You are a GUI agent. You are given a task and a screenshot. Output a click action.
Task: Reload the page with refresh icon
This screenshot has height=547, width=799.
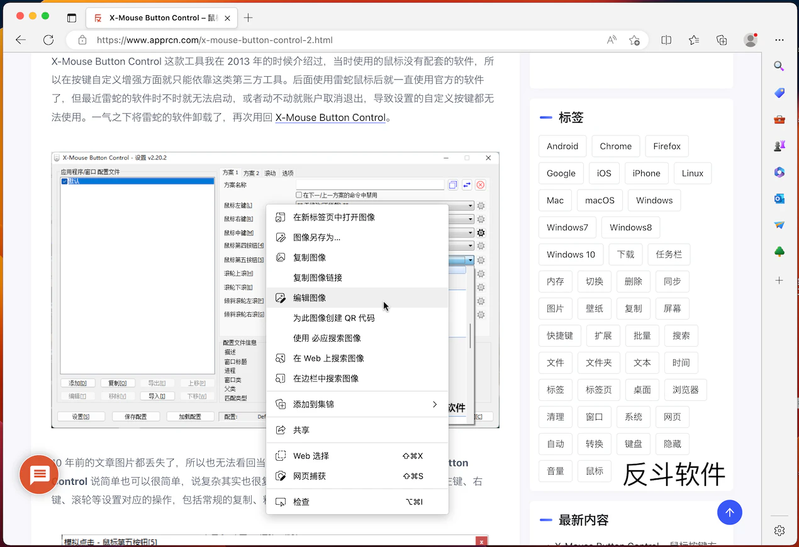pos(48,40)
